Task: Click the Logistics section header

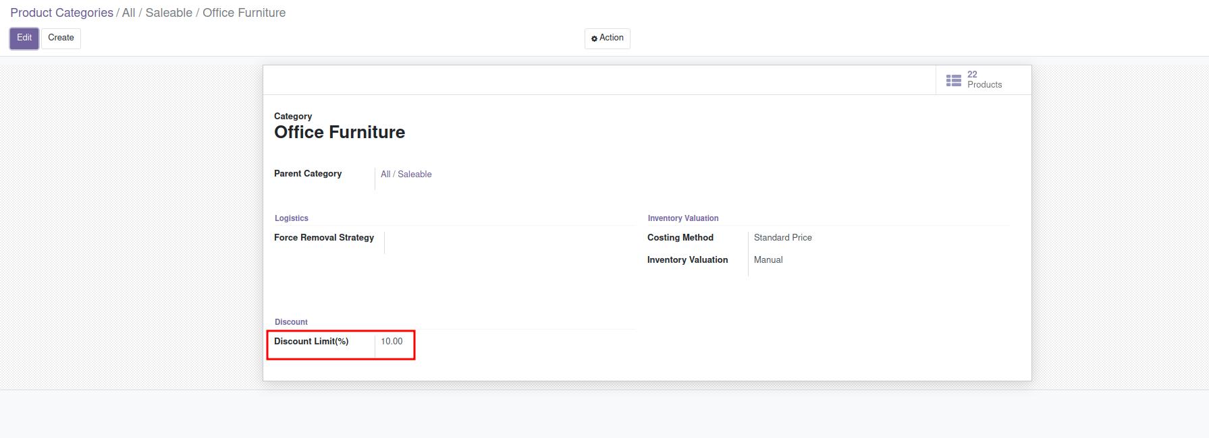Action: tap(291, 218)
